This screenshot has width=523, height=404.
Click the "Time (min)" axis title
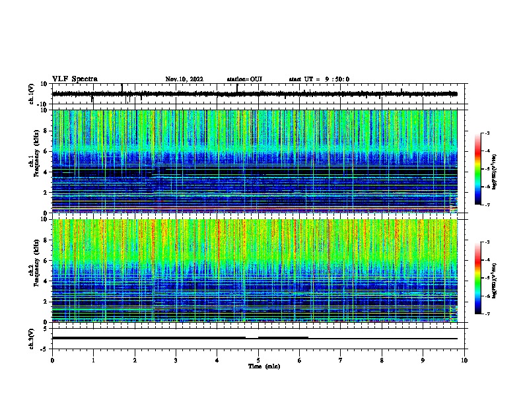point(264,366)
